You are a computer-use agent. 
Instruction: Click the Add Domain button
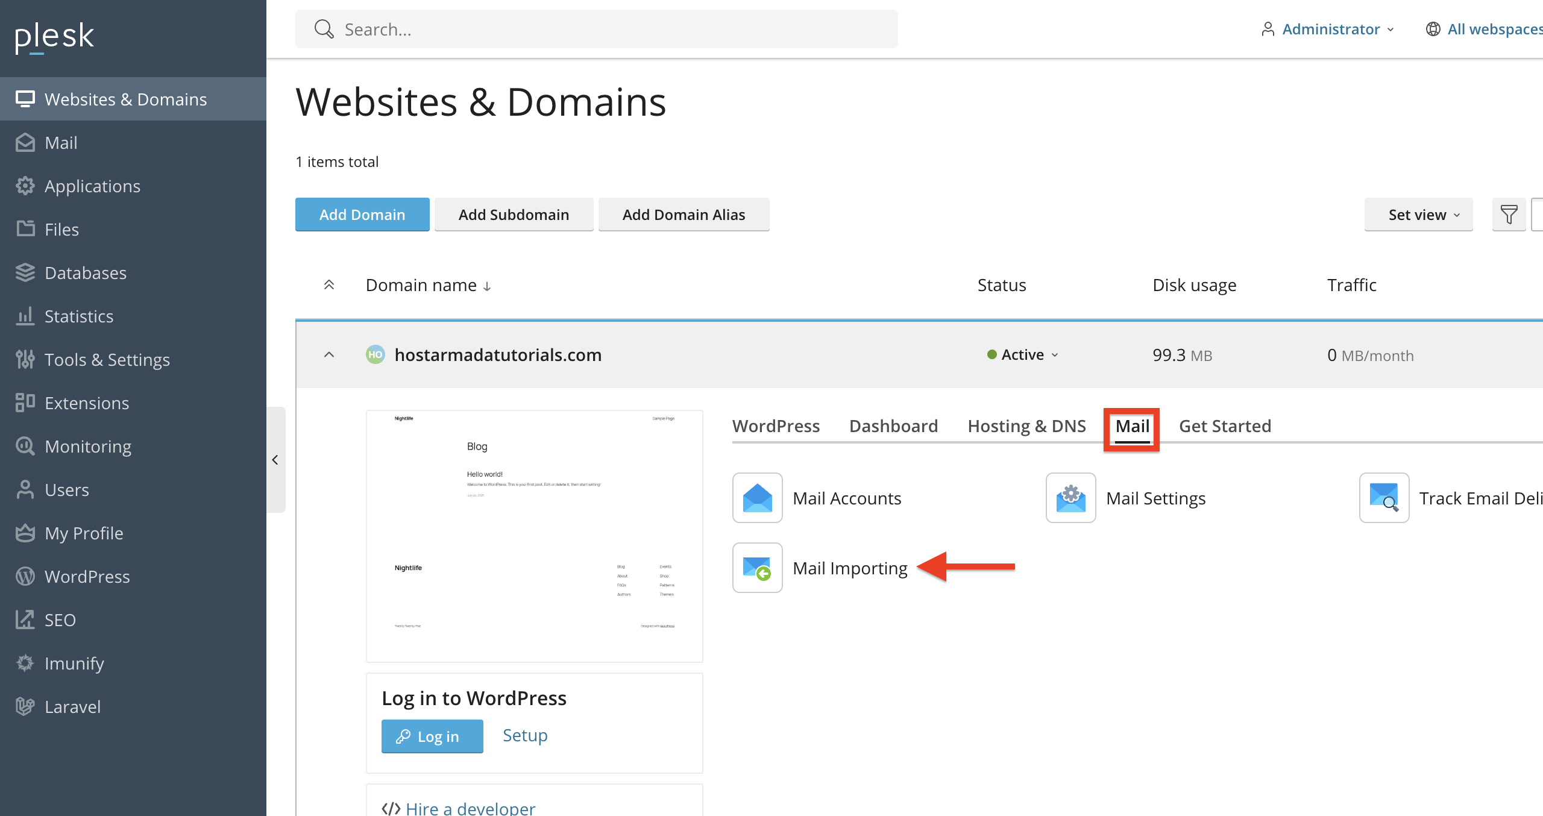coord(362,215)
